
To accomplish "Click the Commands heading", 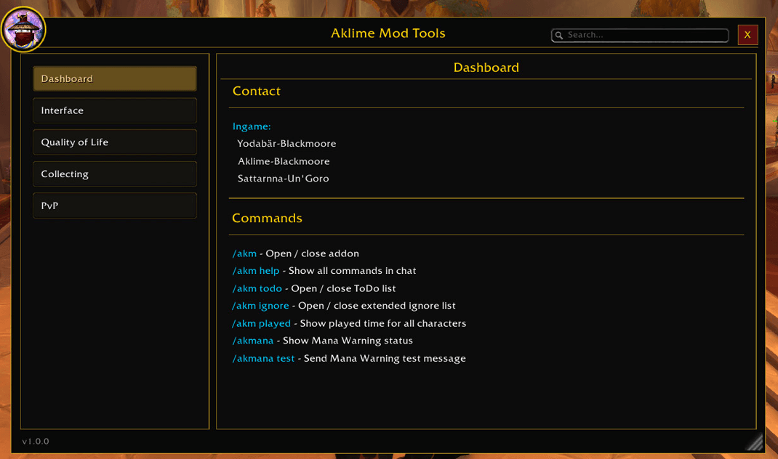I will point(267,218).
